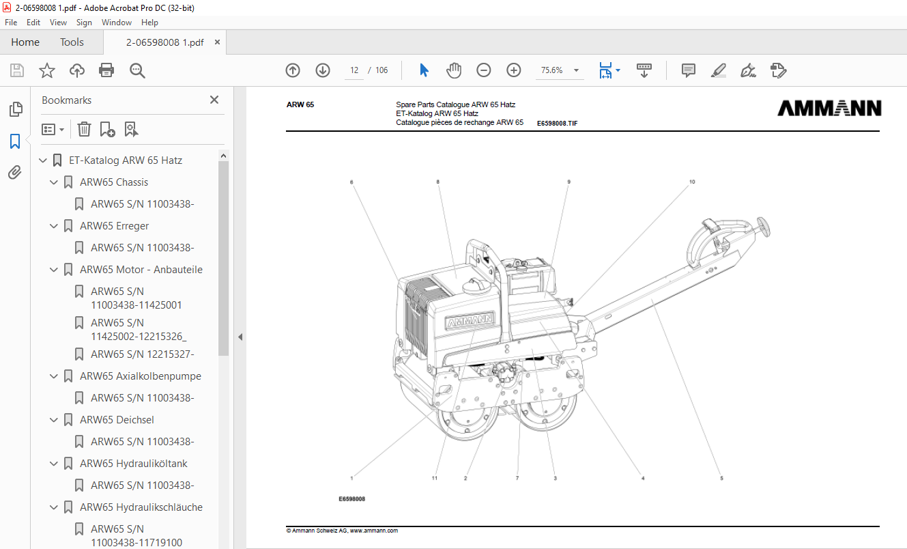This screenshot has width=907, height=549.
Task: Open bookmark ARW65 S/N 11003438-11425001
Action: point(136,298)
